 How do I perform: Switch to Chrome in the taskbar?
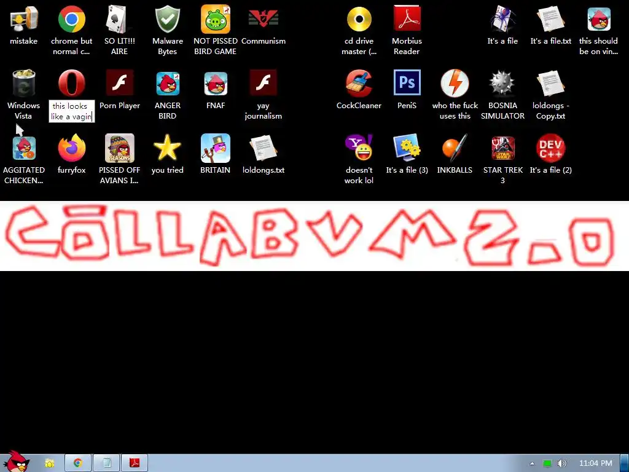[x=78, y=463]
